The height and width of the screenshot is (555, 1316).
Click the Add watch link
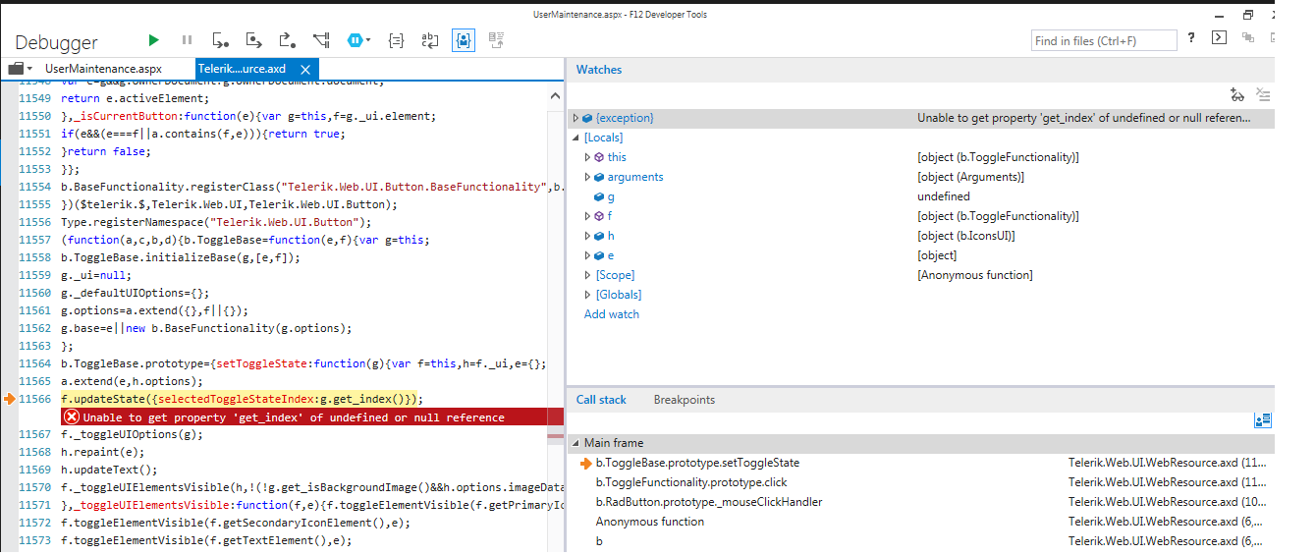(x=611, y=314)
